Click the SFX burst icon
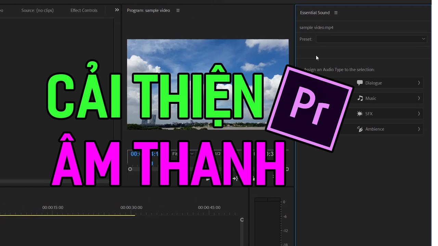 click(x=360, y=113)
